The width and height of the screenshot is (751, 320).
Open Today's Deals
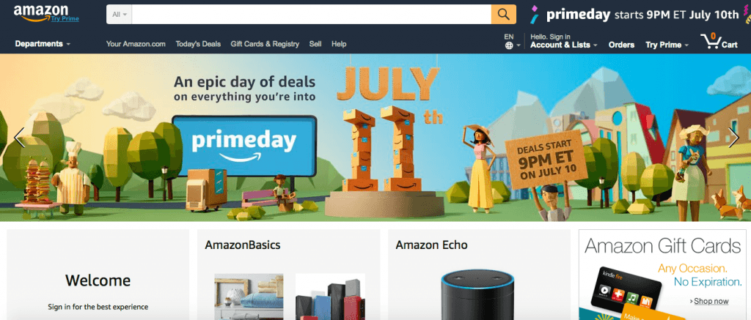pyautogui.click(x=198, y=44)
